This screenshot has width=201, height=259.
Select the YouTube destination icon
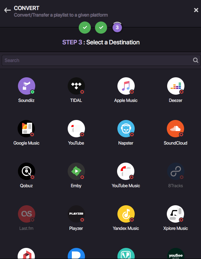[x=76, y=129]
